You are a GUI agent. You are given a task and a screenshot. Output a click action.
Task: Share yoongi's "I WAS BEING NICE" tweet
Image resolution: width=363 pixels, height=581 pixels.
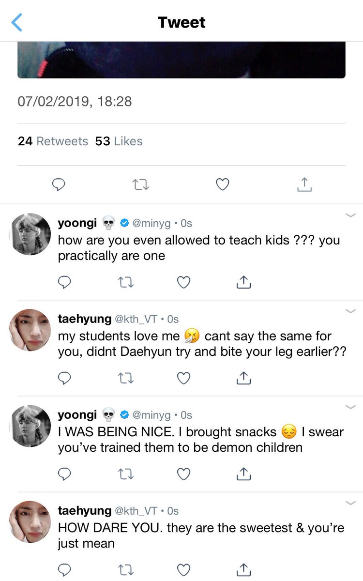(x=243, y=474)
